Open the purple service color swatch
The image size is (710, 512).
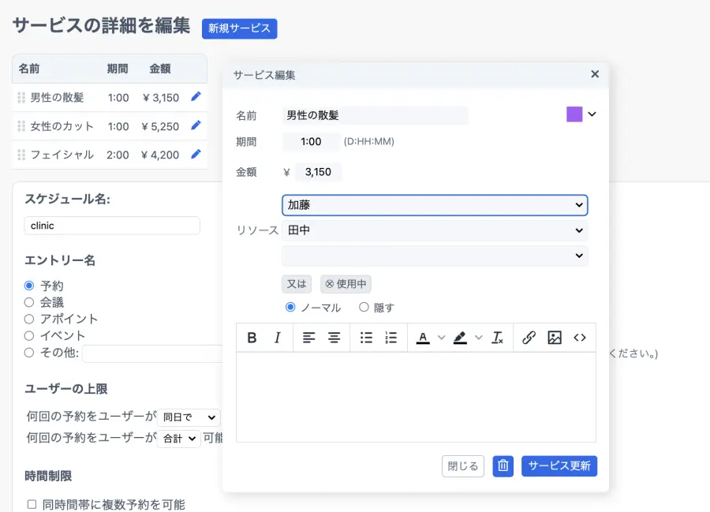(574, 114)
